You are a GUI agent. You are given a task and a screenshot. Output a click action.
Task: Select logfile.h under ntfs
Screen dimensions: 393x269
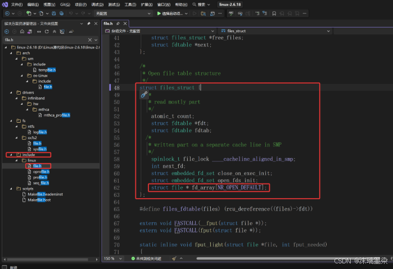40,132
